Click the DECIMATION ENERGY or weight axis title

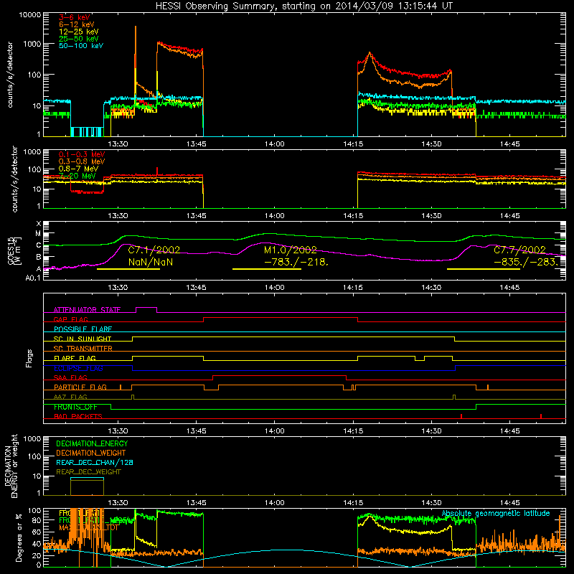pos(11,466)
